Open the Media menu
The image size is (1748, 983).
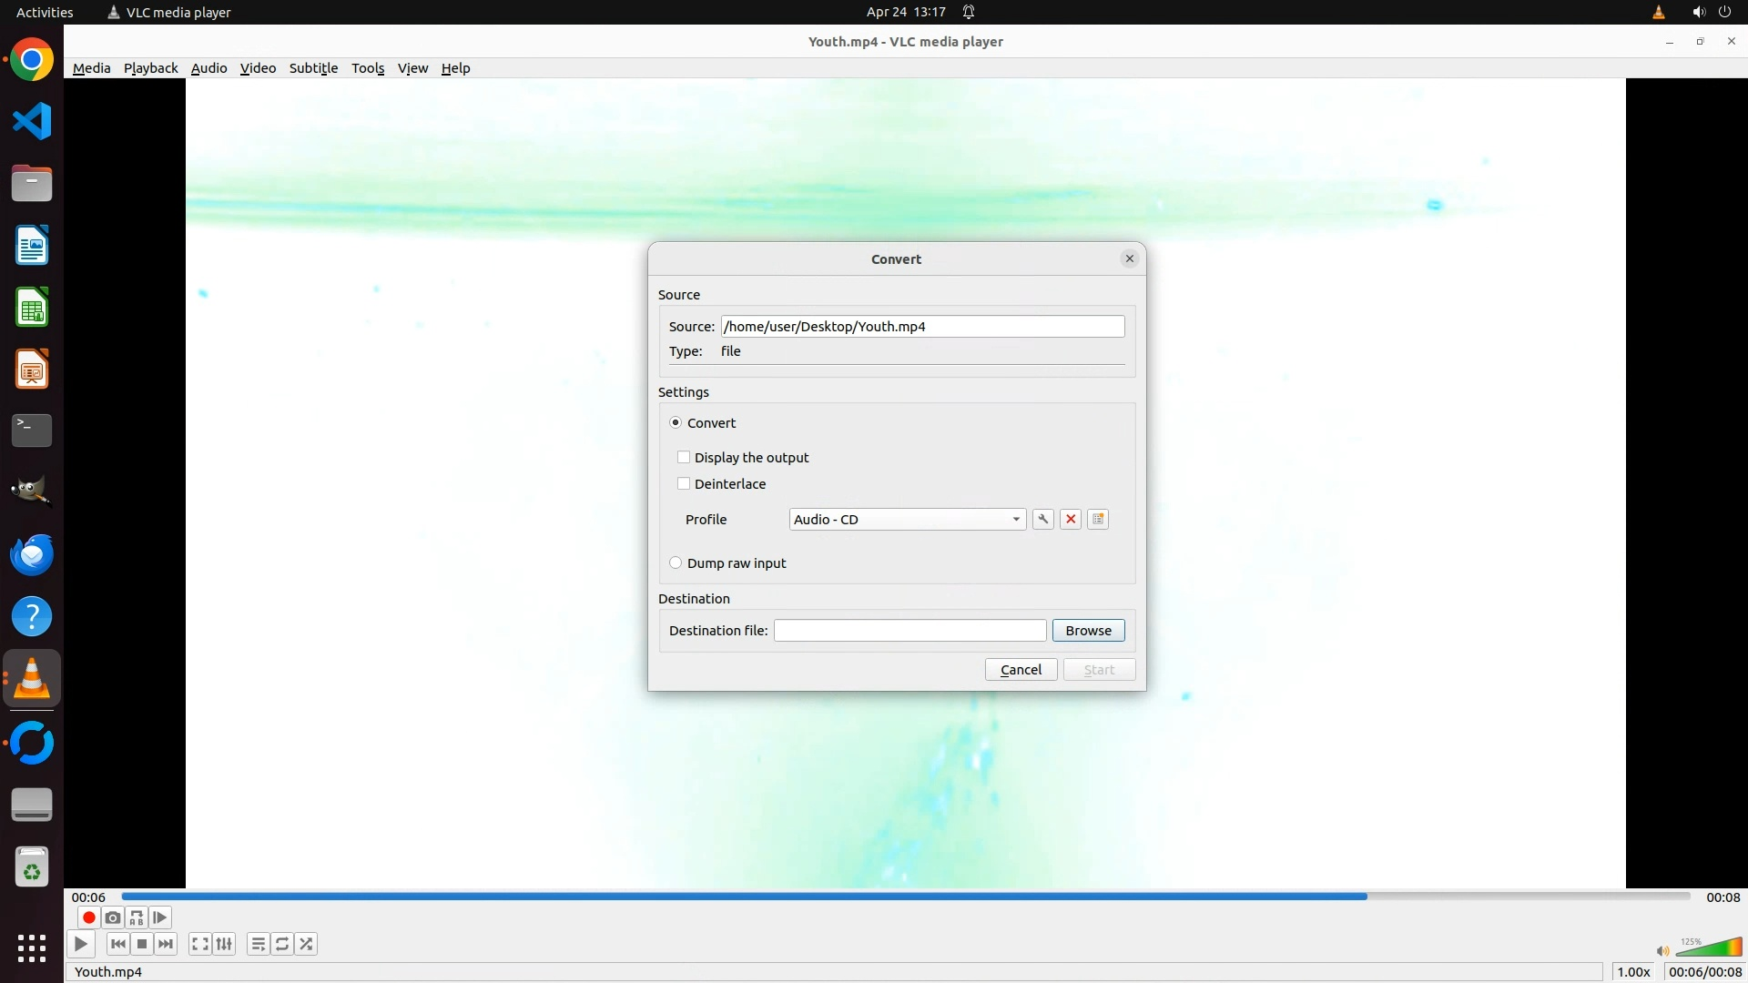click(x=91, y=68)
